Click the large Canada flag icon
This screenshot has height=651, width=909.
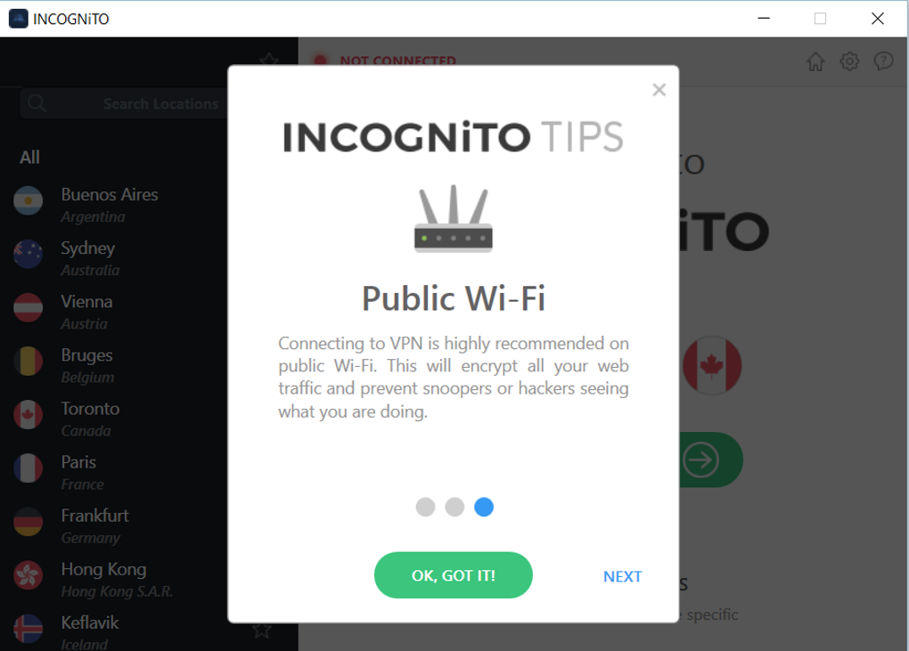pyautogui.click(x=711, y=365)
